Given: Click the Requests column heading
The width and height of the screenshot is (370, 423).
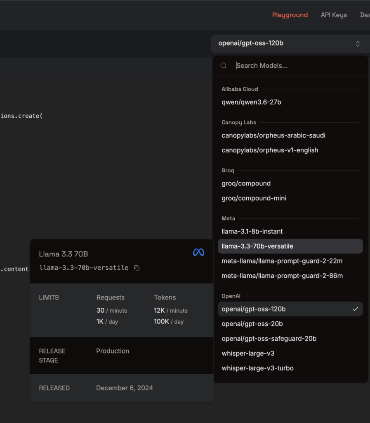Looking at the screenshot, I should (x=111, y=297).
